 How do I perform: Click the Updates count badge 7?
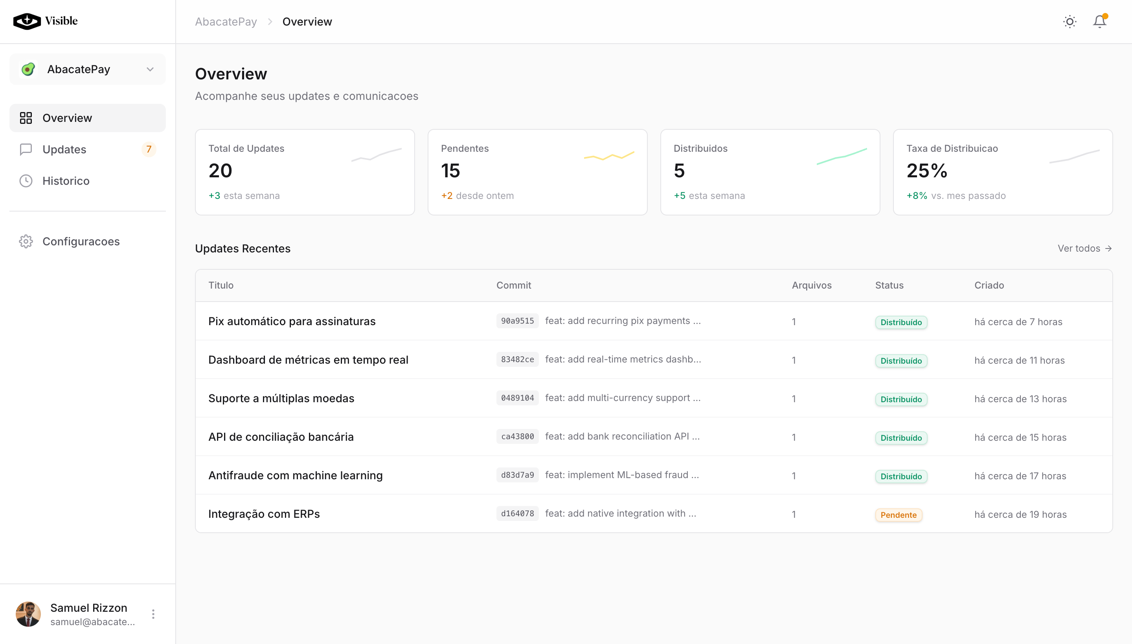click(x=149, y=149)
